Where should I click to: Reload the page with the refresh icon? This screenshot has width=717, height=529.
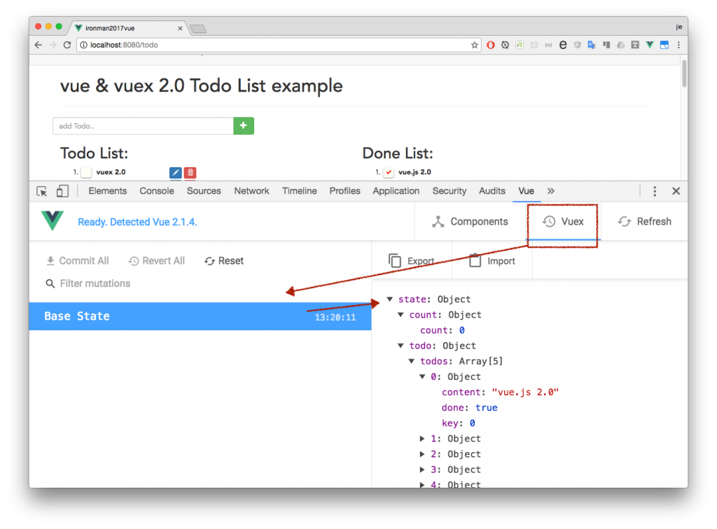pyautogui.click(x=67, y=45)
